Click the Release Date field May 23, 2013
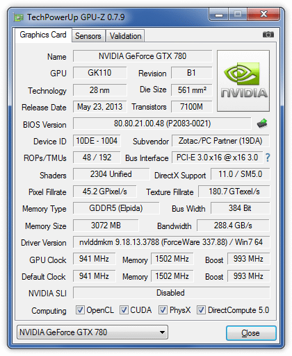Screen dimensions: 292x356 point(100,107)
